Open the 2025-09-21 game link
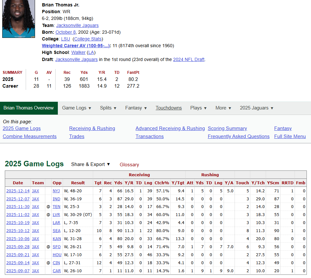Image resolution: width=311 pixels, height=278 pixels. [18, 255]
